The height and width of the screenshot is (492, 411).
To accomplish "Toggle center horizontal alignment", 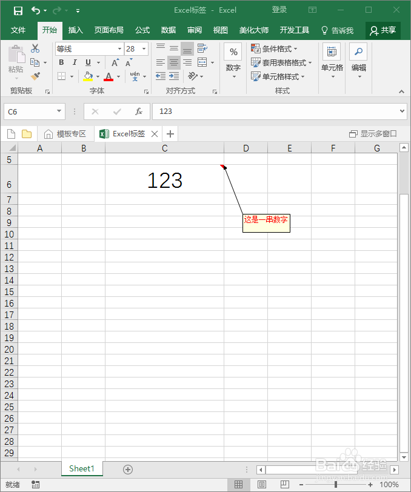I will [x=173, y=62].
